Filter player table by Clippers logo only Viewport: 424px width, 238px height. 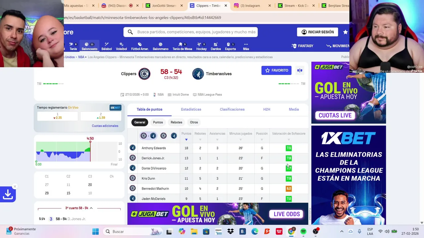163,136
